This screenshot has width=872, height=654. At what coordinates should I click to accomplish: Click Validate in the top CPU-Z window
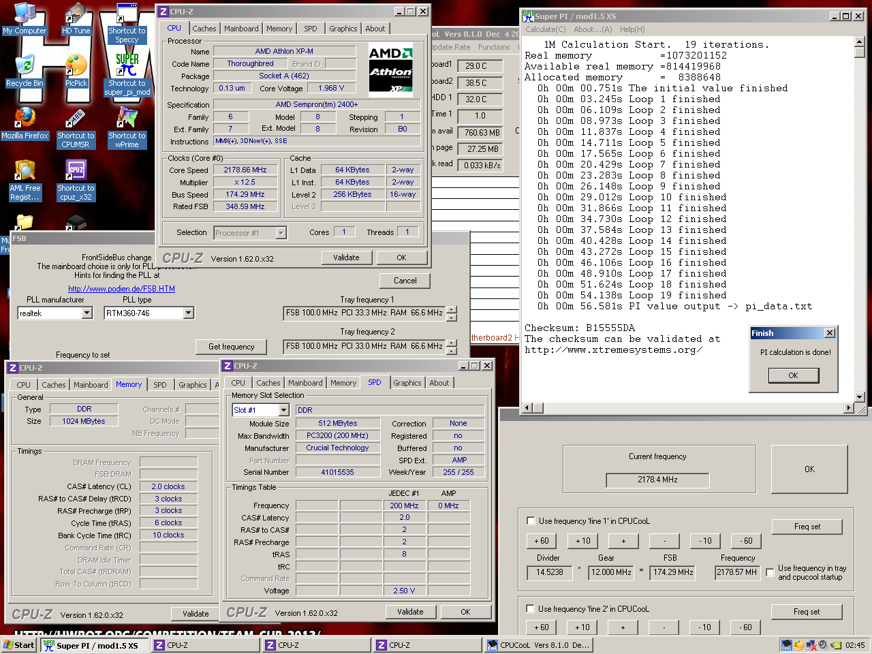pyautogui.click(x=346, y=258)
